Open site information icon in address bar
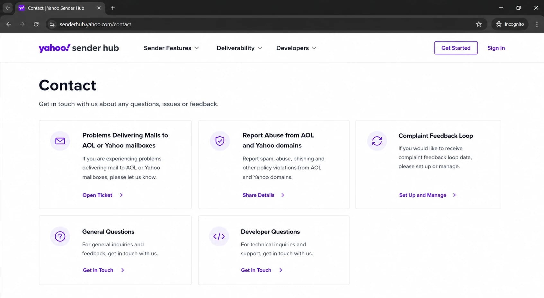 (x=52, y=24)
